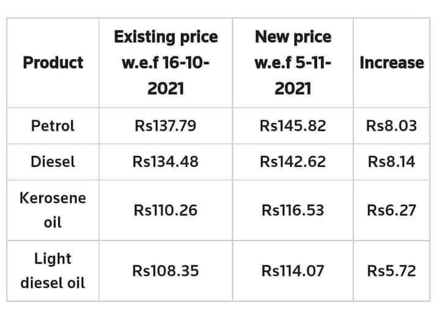
Task: Select the Rs108.35 light diesel price
Action: tap(166, 271)
